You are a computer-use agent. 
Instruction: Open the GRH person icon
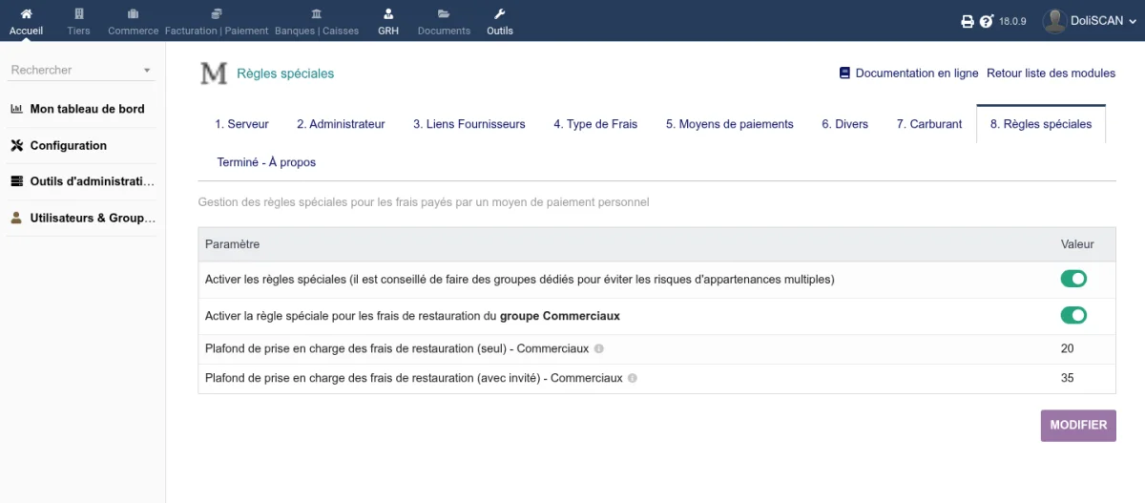pyautogui.click(x=388, y=13)
